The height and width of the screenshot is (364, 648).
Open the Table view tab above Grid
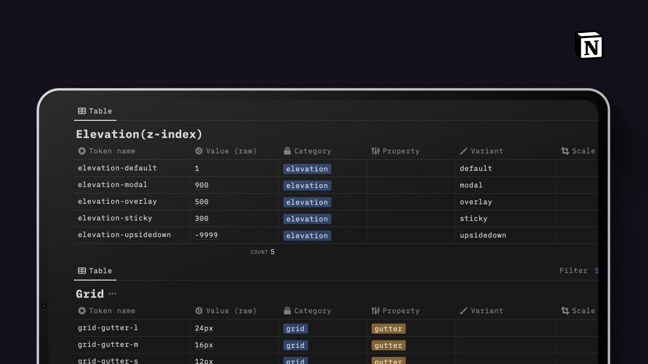(x=95, y=271)
